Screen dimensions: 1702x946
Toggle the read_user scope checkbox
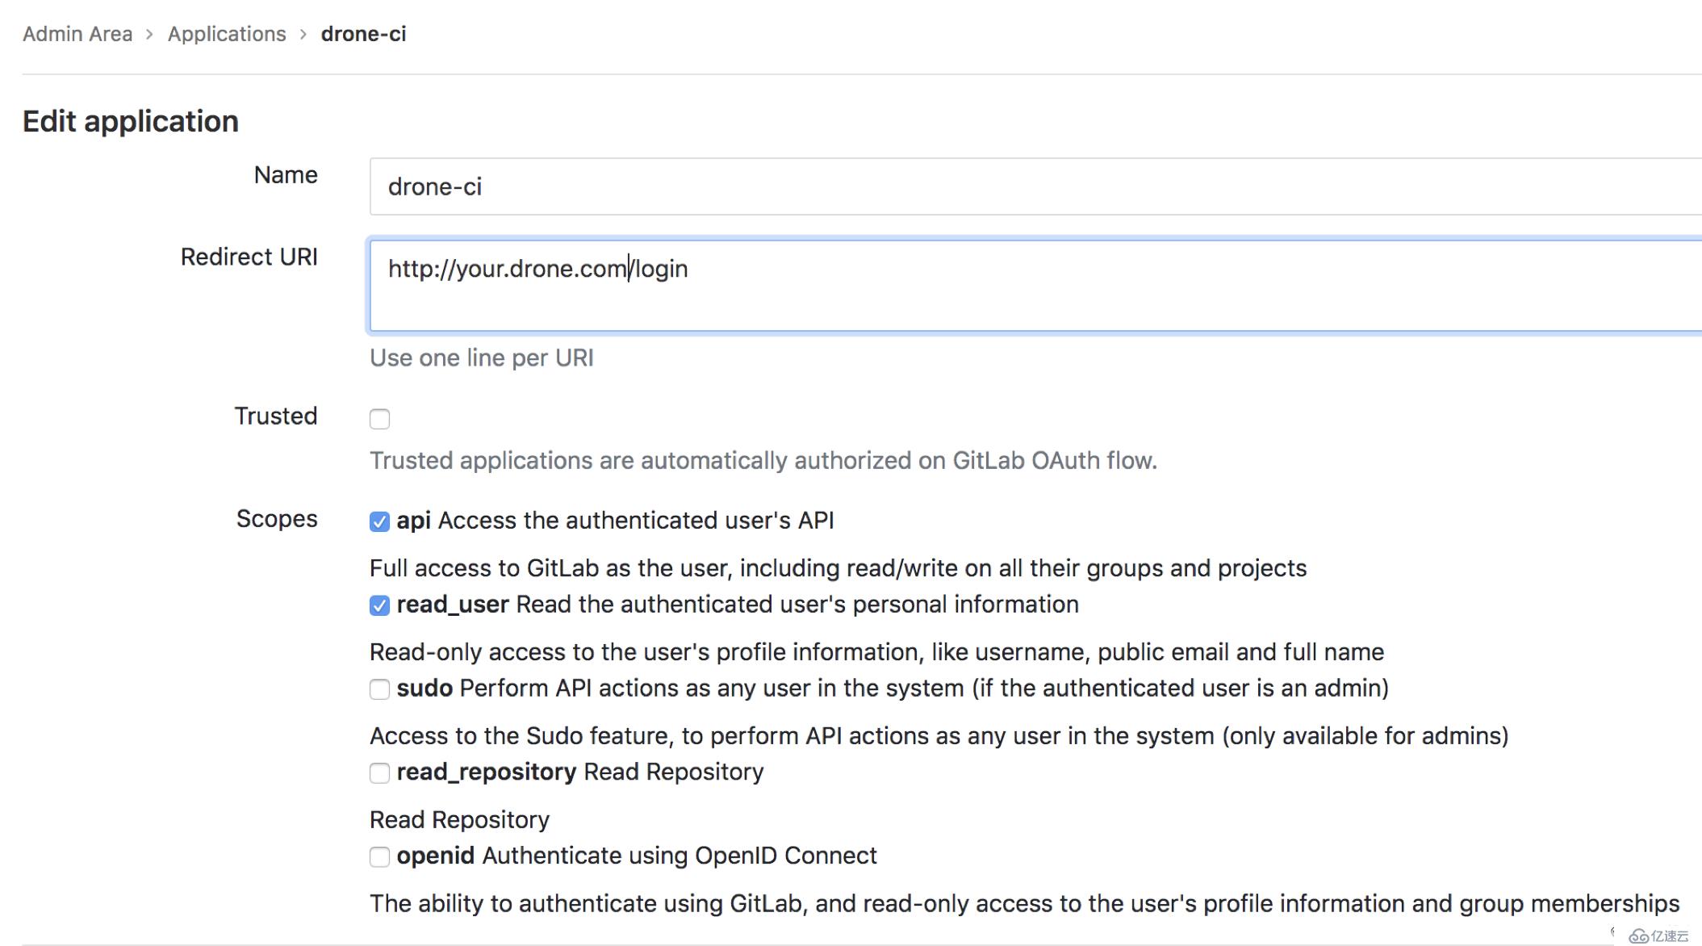379,605
